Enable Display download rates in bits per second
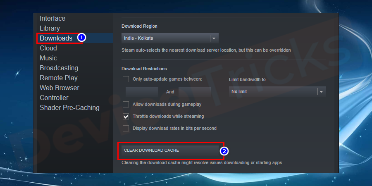 tap(126, 129)
